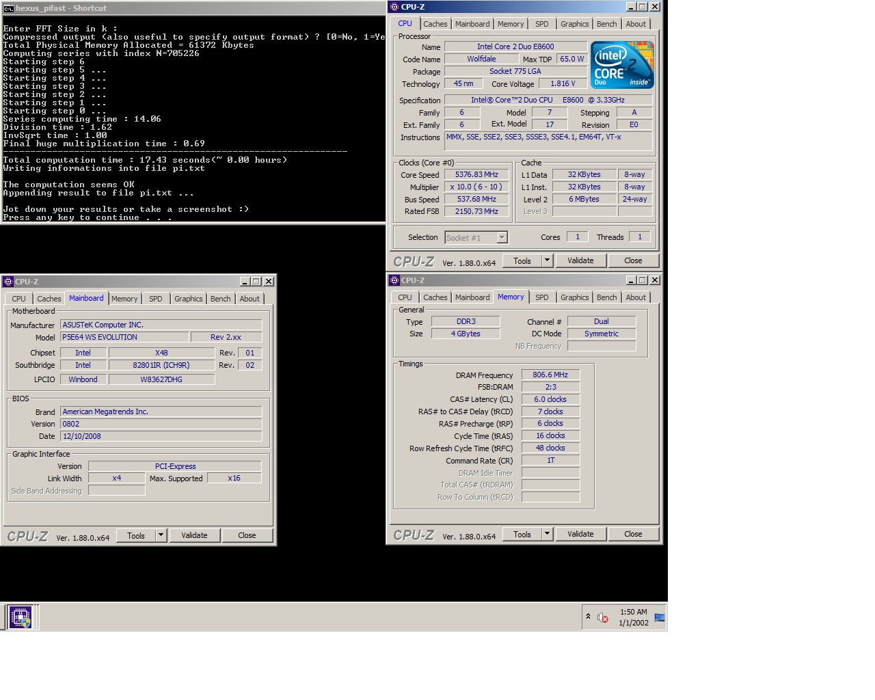The image size is (875, 700).
Task: Open the About tab in the CPU window
Action: (636, 24)
